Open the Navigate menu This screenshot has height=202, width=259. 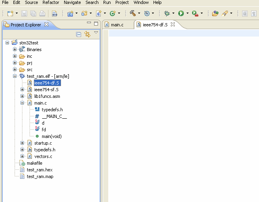tap(72, 2)
